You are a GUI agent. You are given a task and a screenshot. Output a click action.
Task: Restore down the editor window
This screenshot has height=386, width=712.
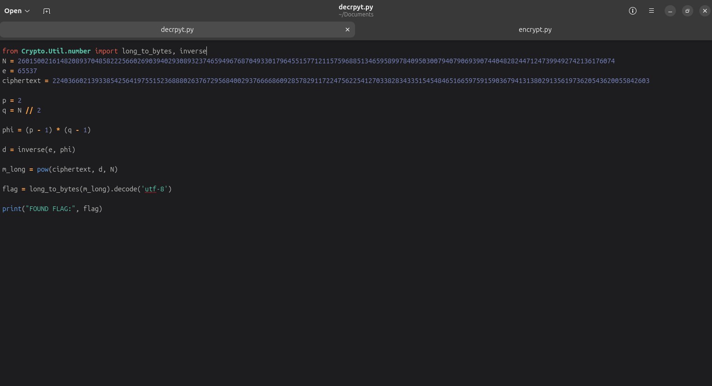(688, 11)
